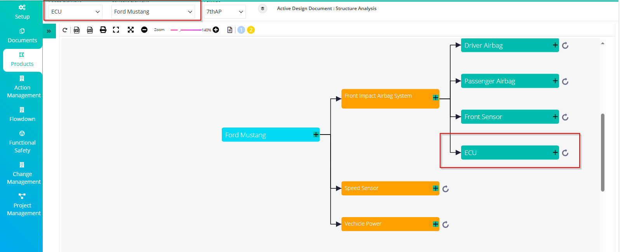This screenshot has height=252, width=620.
Task: Select the Ford Mustang node label
Action: 246,135
